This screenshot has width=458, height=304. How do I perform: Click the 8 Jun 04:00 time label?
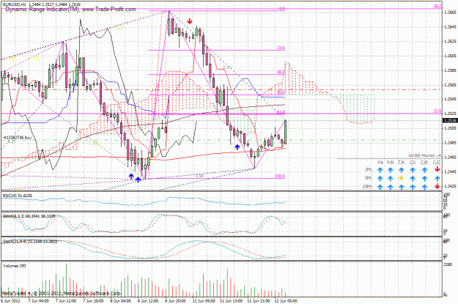(121, 300)
